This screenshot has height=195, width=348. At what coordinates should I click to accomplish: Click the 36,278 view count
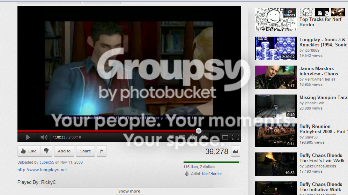[x=217, y=151]
